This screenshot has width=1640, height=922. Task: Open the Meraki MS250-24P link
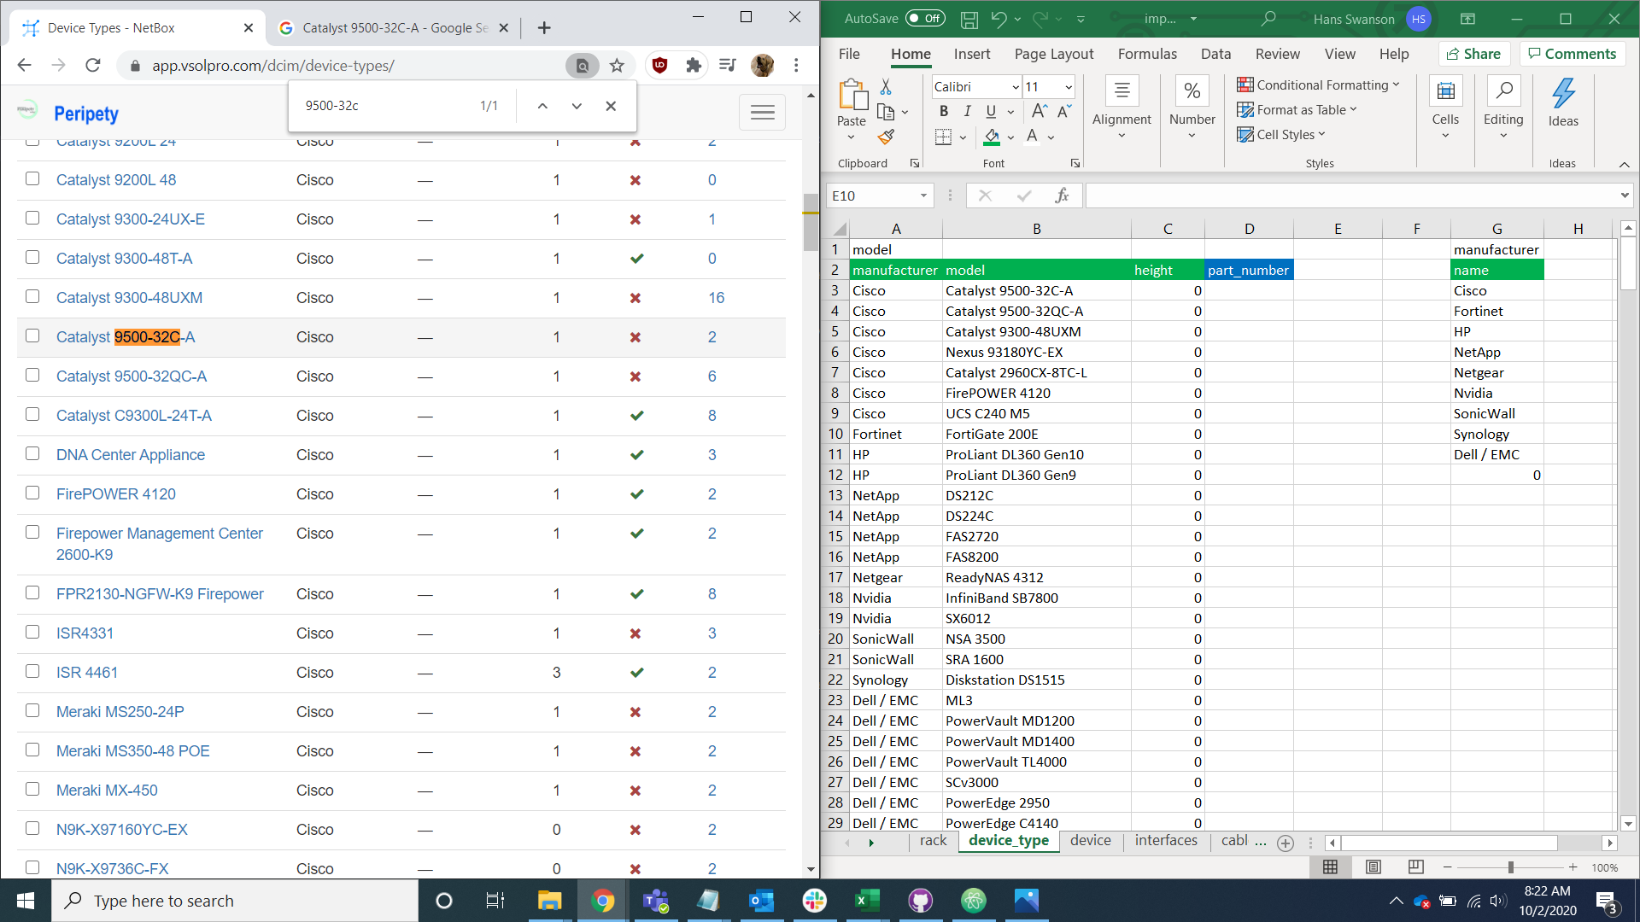(120, 712)
